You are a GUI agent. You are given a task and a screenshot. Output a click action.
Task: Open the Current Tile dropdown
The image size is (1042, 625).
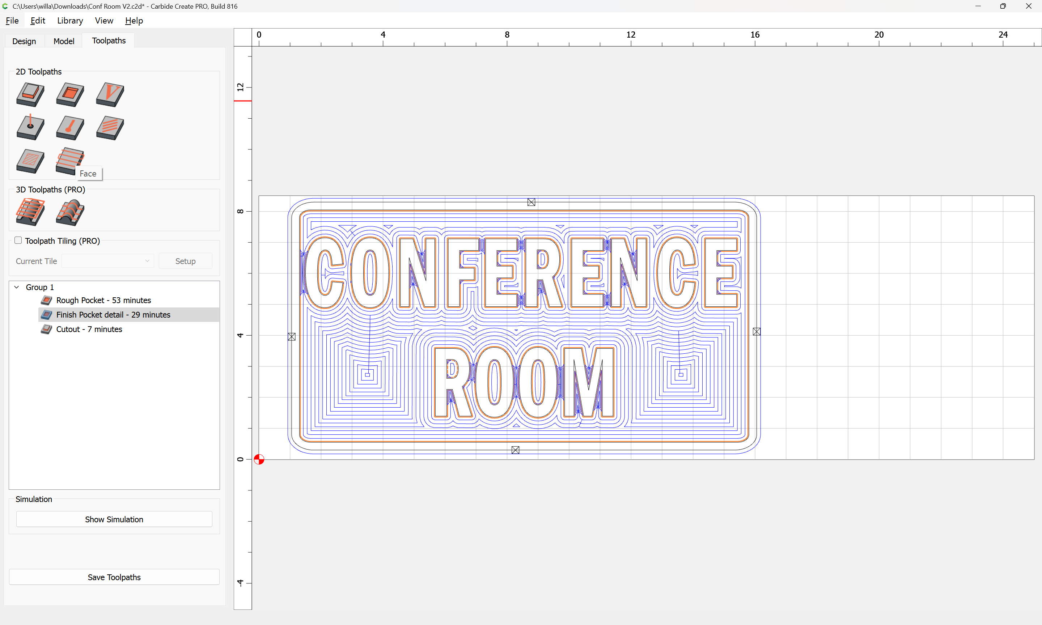click(107, 261)
